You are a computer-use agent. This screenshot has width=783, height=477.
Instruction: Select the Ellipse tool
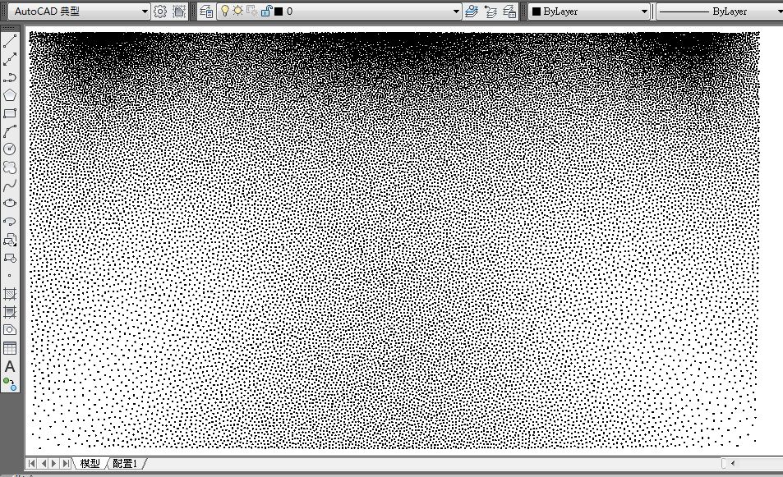click(10, 203)
